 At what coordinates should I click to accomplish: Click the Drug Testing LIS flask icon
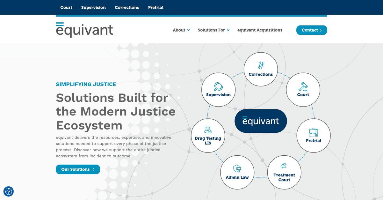208,130
